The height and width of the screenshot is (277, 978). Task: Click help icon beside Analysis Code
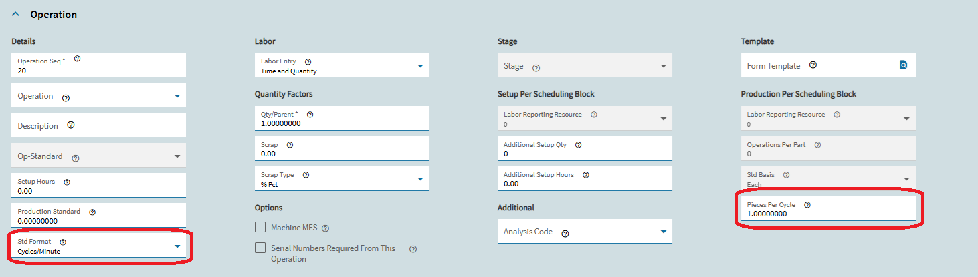click(x=565, y=233)
